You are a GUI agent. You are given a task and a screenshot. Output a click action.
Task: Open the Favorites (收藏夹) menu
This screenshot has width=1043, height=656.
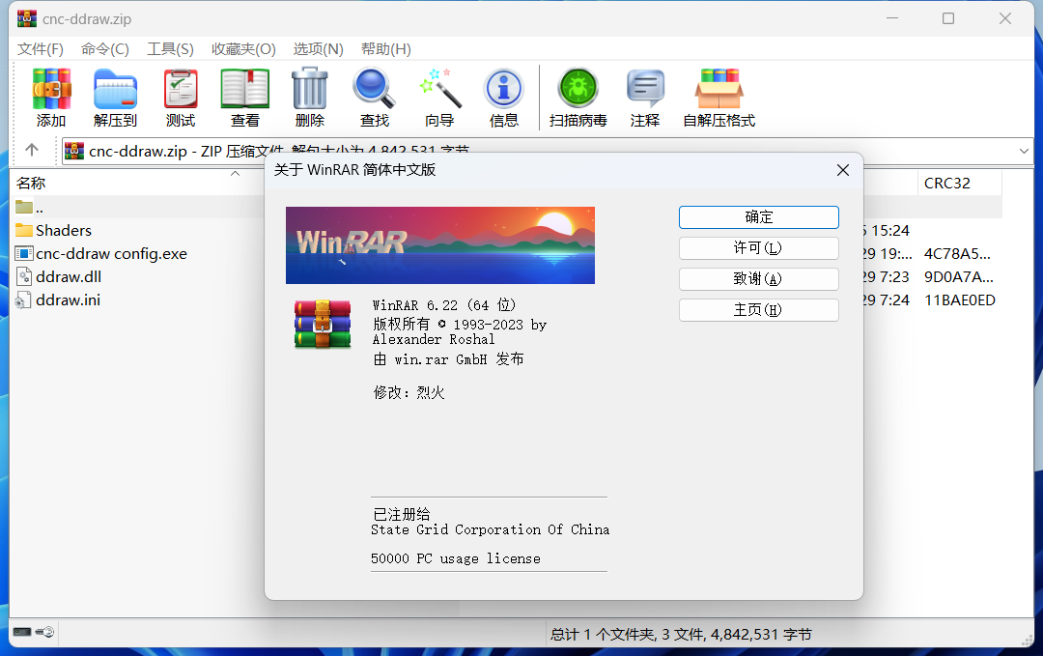(243, 49)
